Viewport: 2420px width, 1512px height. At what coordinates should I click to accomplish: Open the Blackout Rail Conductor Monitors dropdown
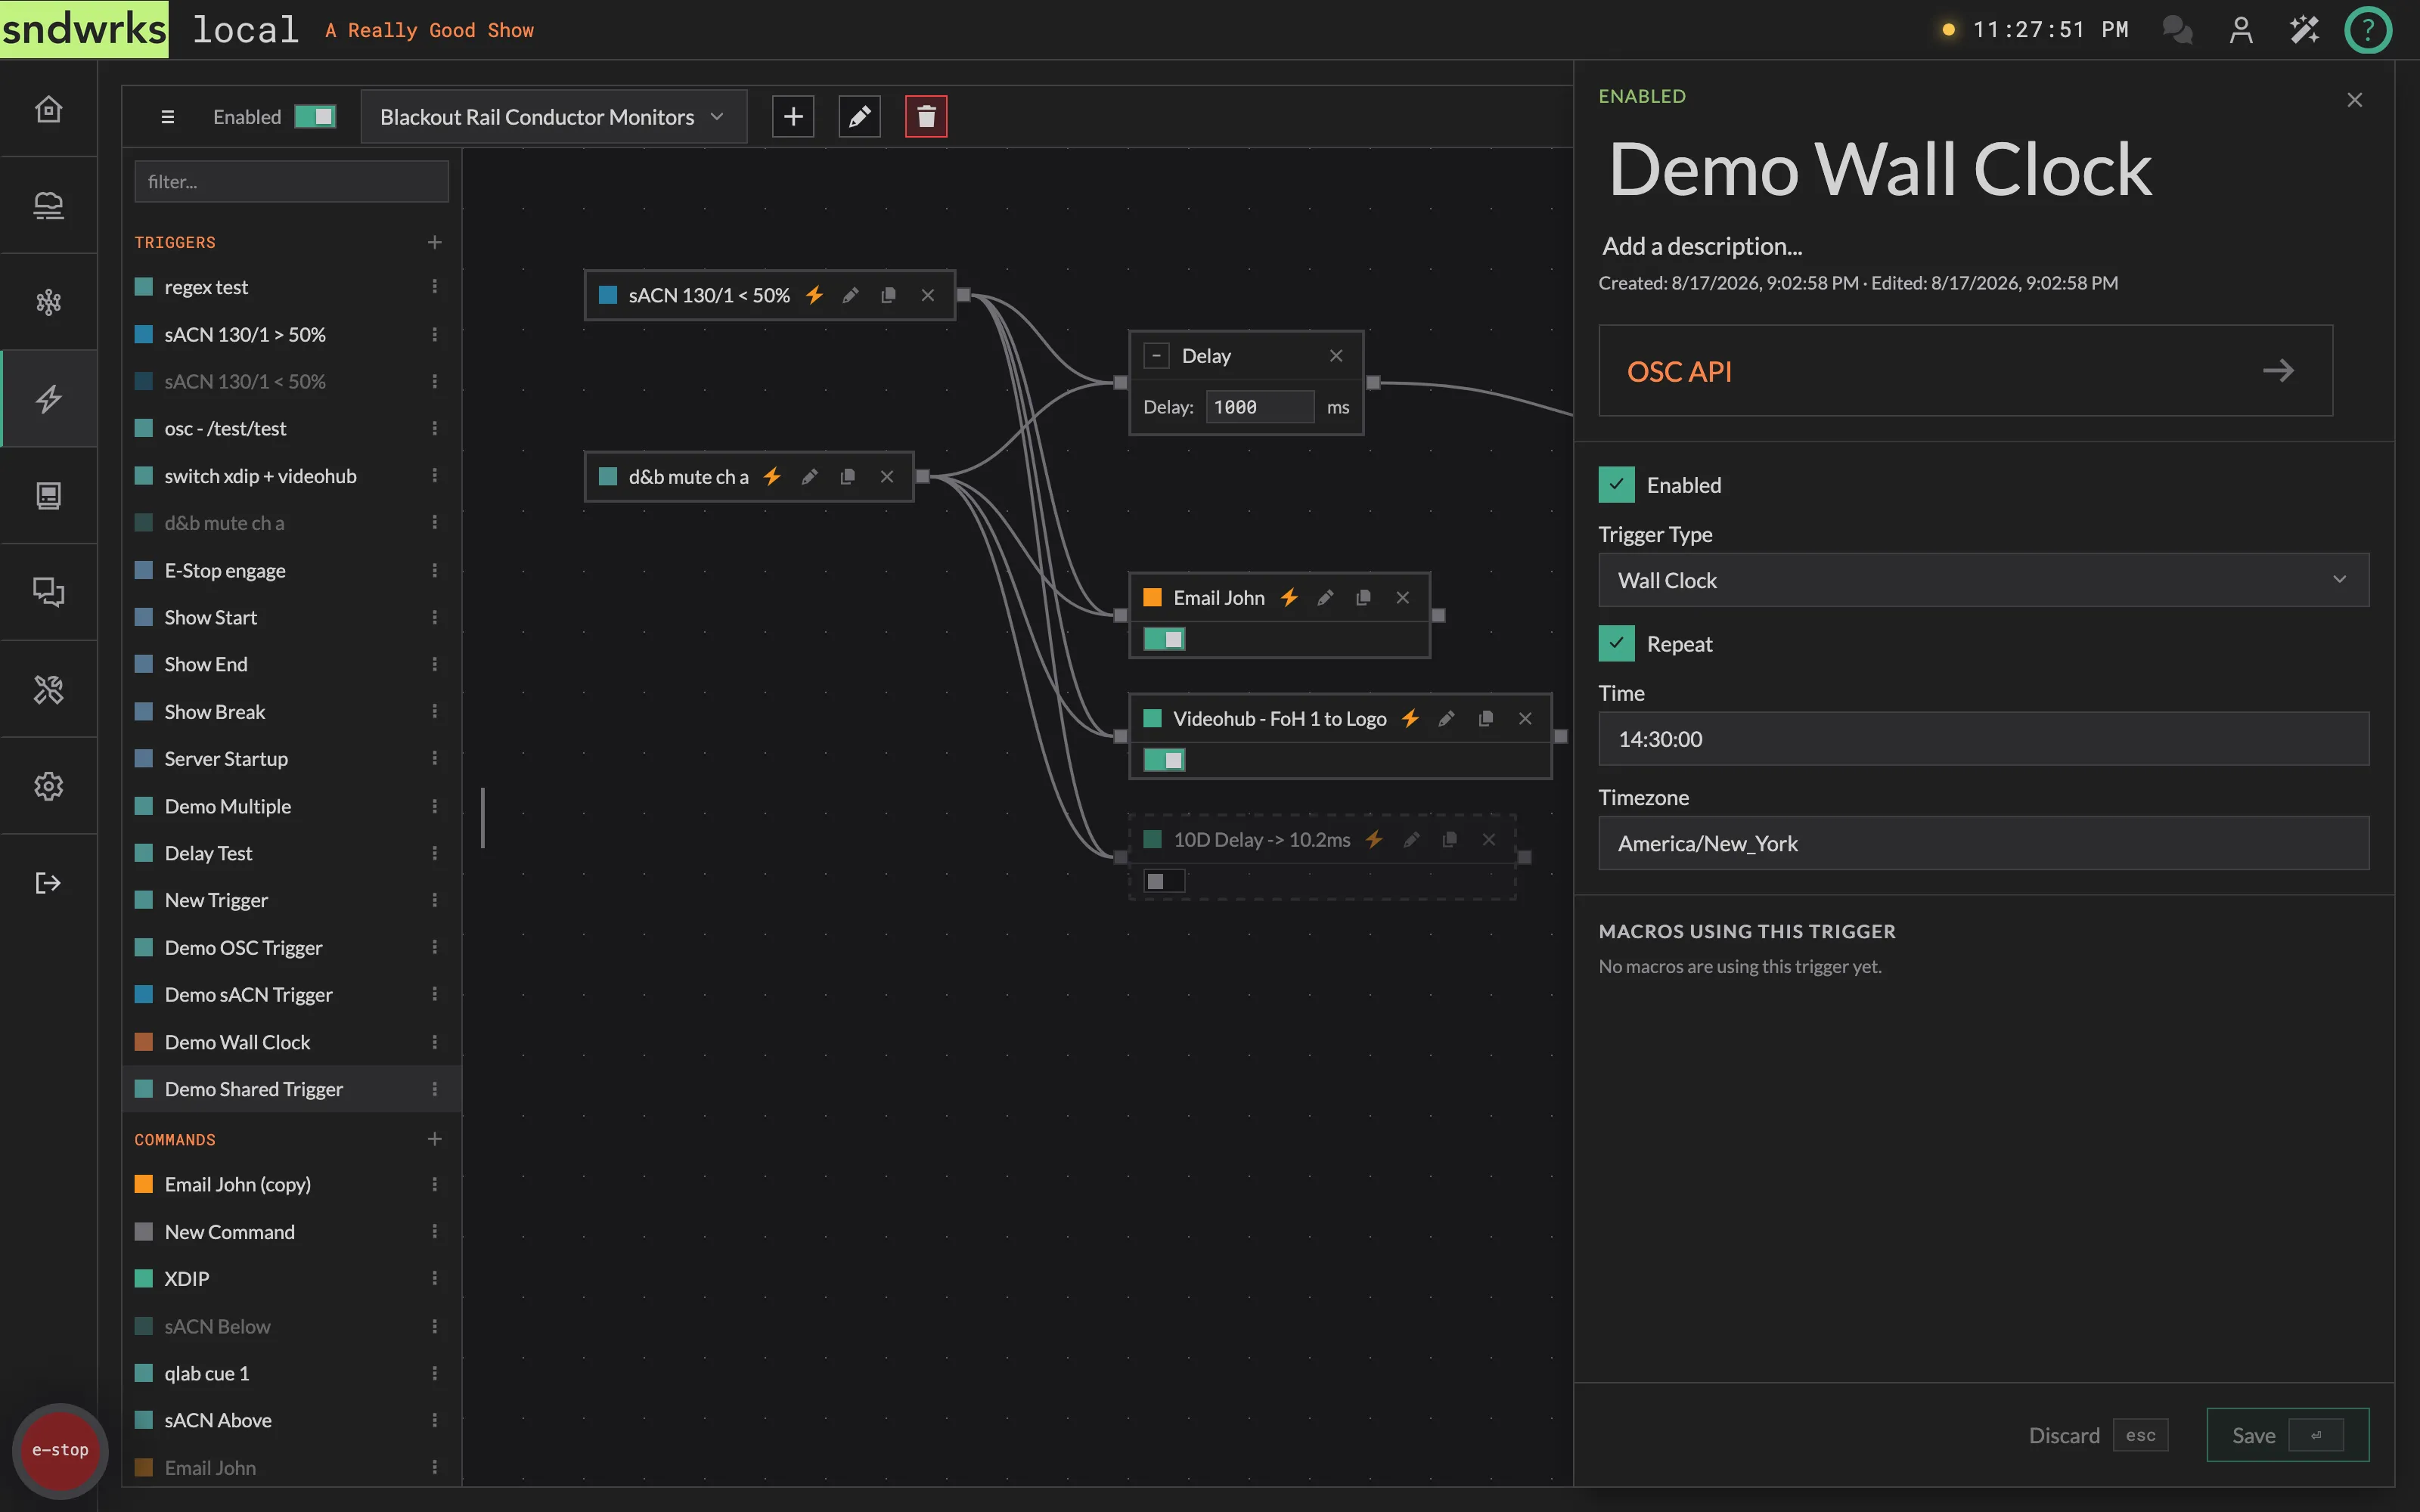pyautogui.click(x=553, y=117)
